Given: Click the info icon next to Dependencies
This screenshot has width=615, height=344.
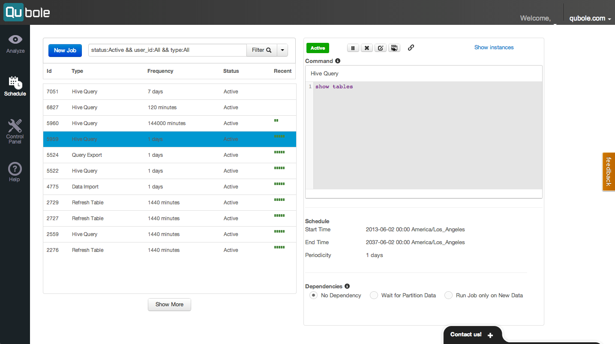Looking at the screenshot, I should pos(347,286).
